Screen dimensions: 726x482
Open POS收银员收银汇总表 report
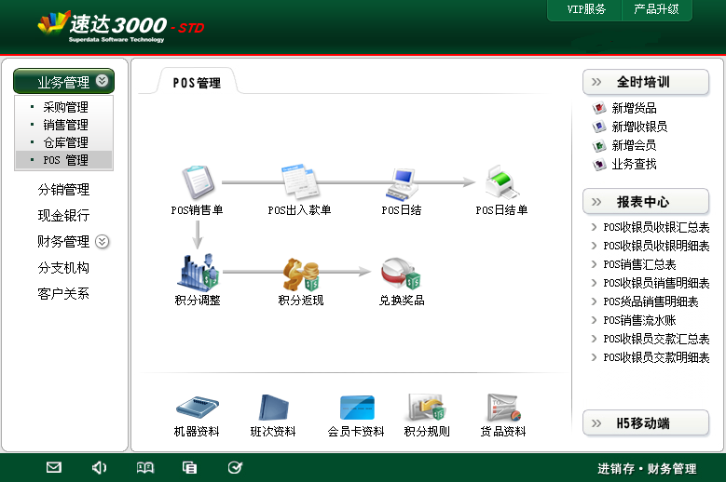pyautogui.click(x=656, y=227)
